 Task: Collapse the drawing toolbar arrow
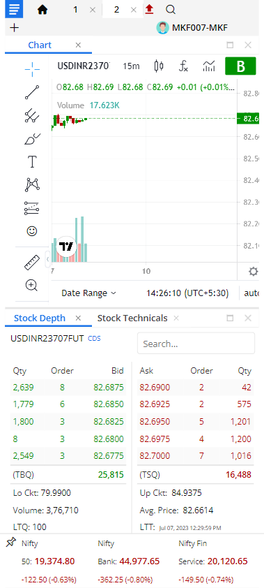click(48, 259)
